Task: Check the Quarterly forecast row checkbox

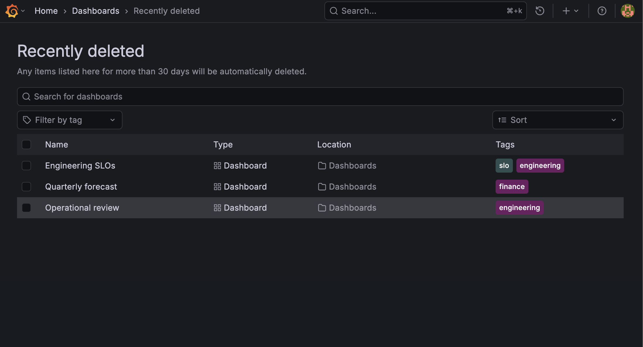Action: [x=26, y=187]
